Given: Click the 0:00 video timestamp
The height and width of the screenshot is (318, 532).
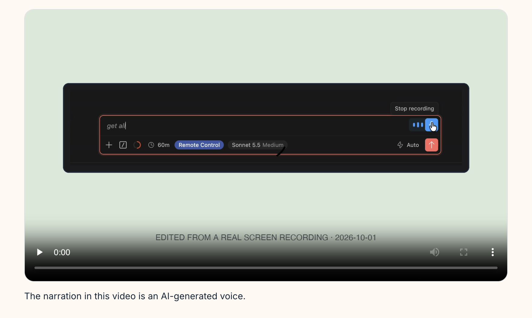Looking at the screenshot, I should 62,252.
